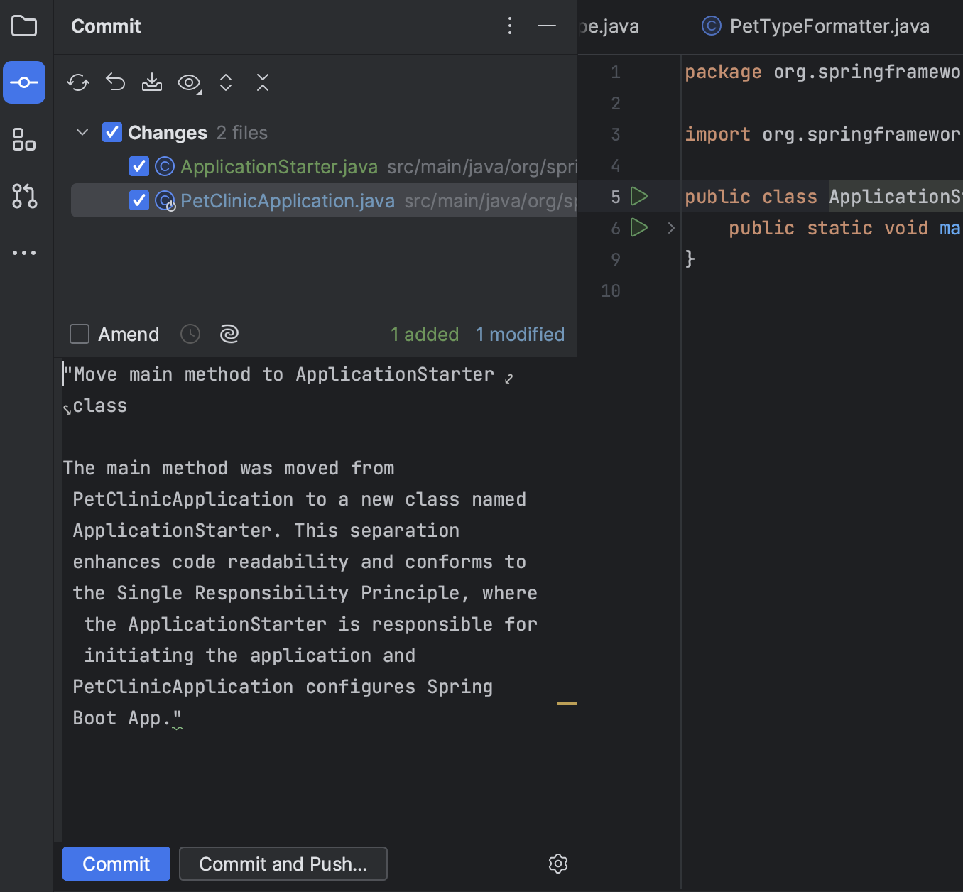Viewport: 963px width, 892px height.
Task: Expand all items in changes tree
Action: click(225, 82)
